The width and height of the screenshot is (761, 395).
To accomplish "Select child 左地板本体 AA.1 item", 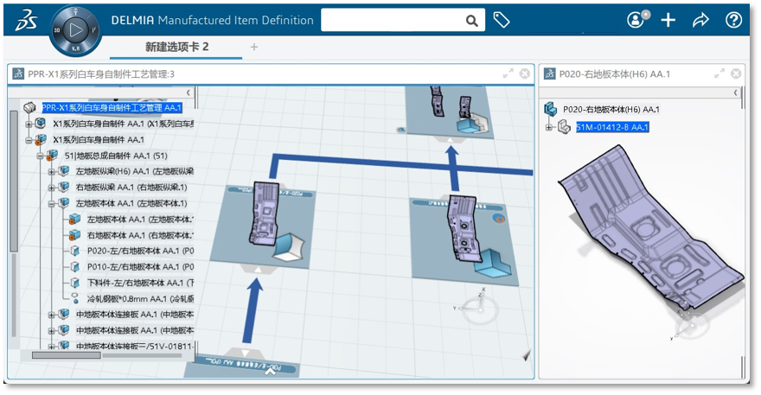I will pos(140,220).
